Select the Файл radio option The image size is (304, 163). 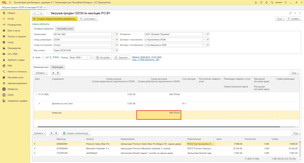[x=33, y=57]
